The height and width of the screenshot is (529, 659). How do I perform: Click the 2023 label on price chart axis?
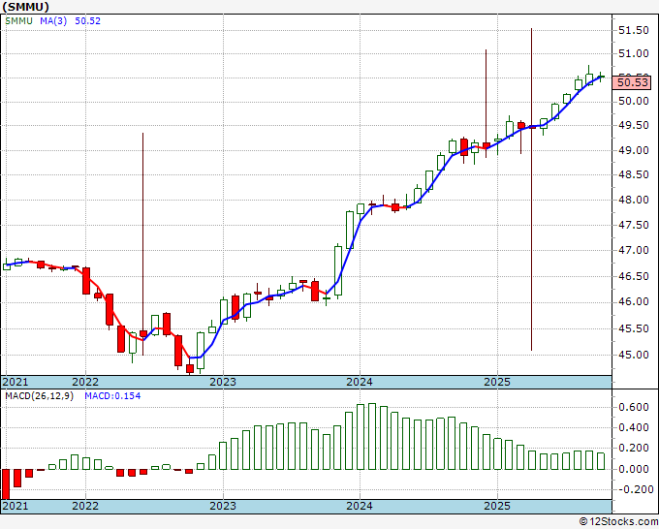(x=223, y=382)
